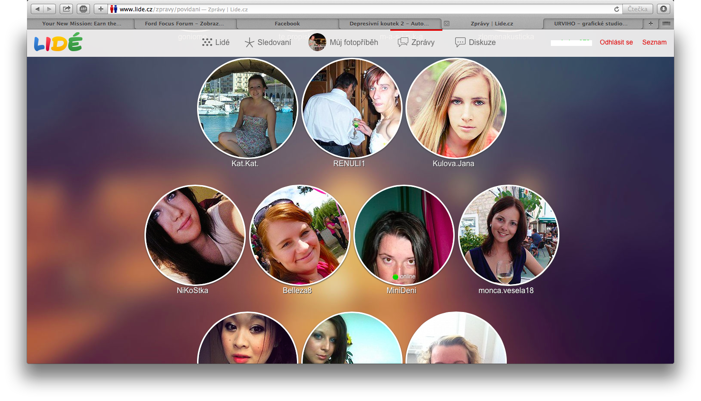Open Zprávy in site navigation
Image resolution: width=701 pixels, height=401 pixels.
(416, 42)
